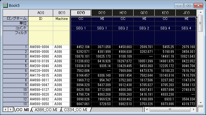This screenshot has height=115, width=206.
Task: Click cell value 9453.363
Action: 144,66
